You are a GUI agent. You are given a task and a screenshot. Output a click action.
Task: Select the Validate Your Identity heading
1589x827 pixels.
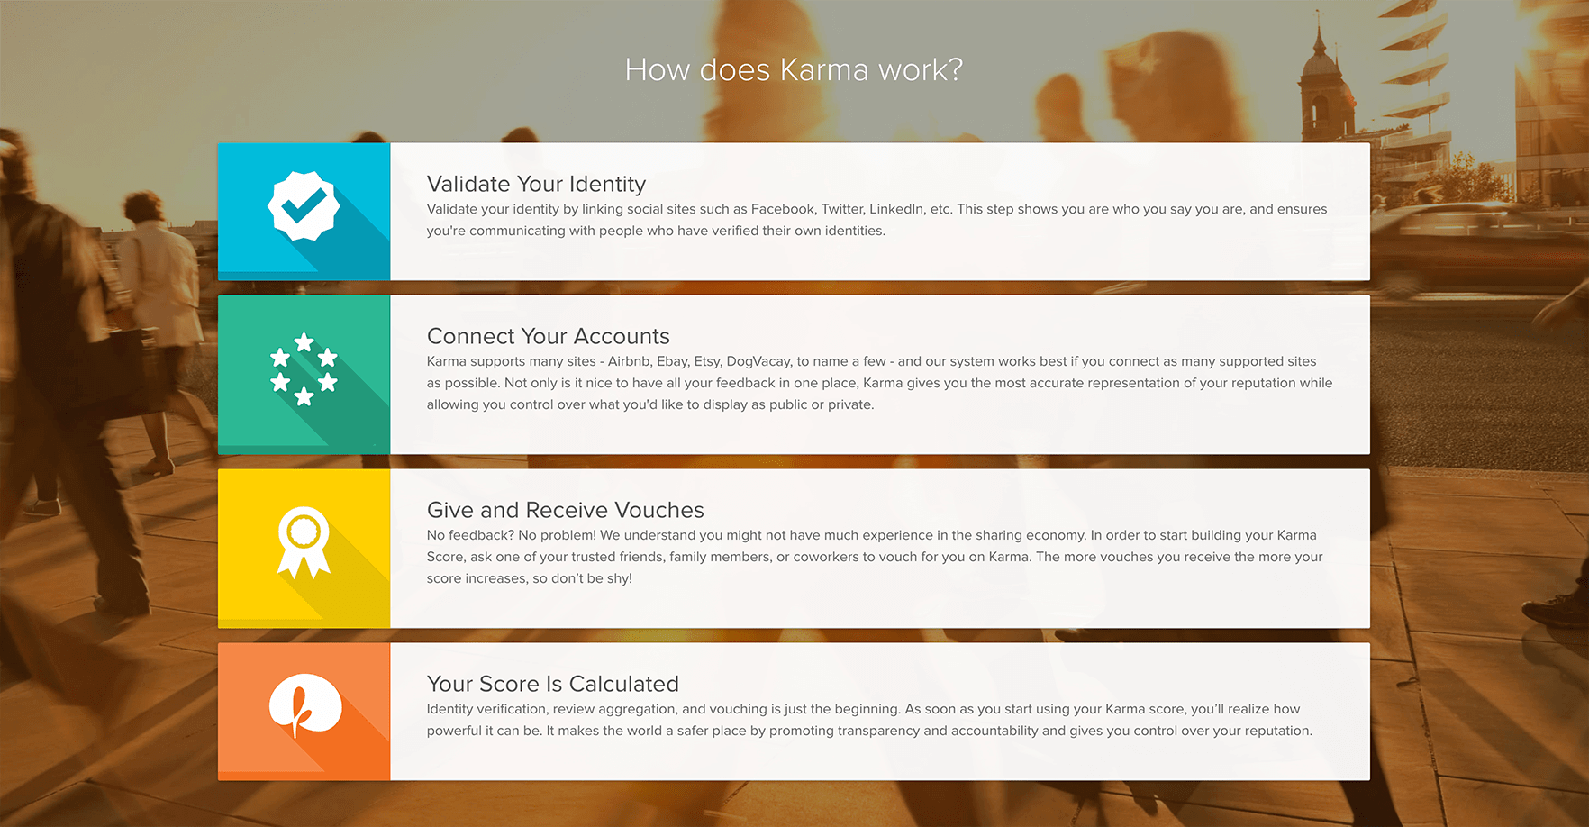(x=536, y=184)
